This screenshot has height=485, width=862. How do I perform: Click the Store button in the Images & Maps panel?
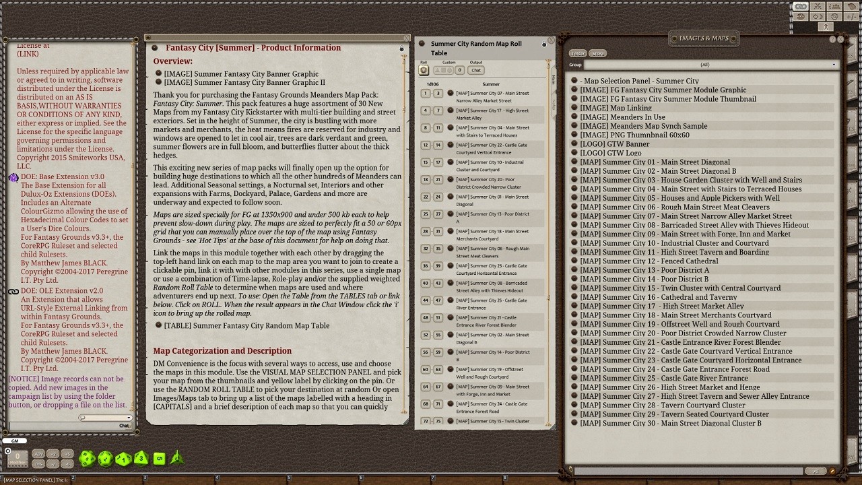pyautogui.click(x=597, y=53)
